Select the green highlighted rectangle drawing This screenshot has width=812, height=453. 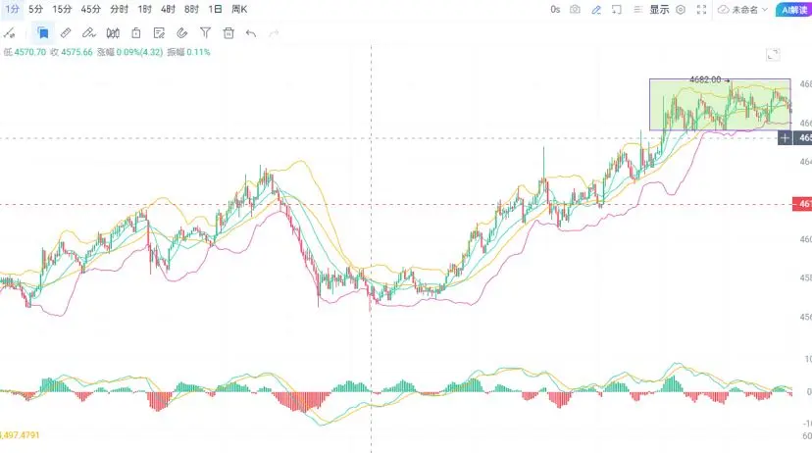point(720,104)
